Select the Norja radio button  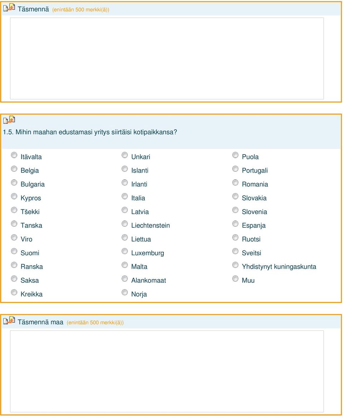[125, 292]
